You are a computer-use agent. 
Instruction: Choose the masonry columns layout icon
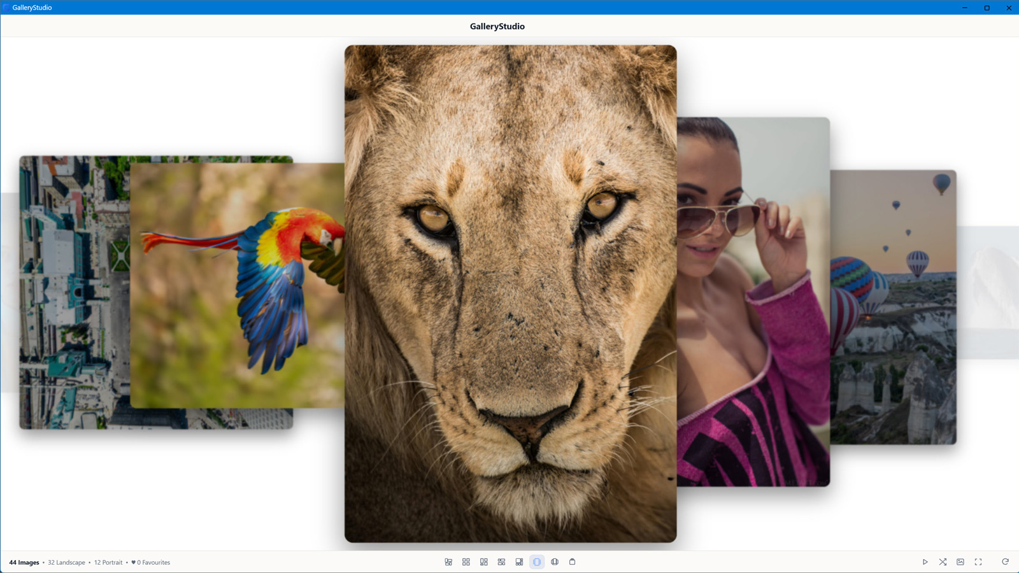click(x=484, y=562)
